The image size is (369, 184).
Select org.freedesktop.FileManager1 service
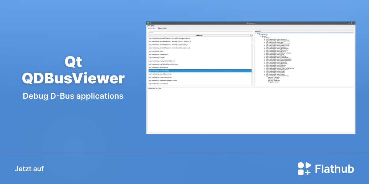point(200,54)
